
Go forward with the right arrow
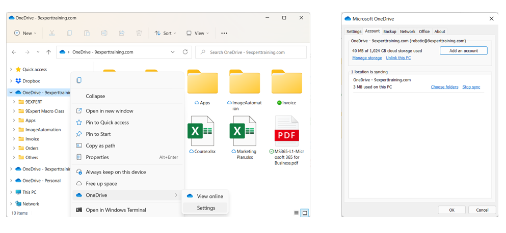(28, 52)
